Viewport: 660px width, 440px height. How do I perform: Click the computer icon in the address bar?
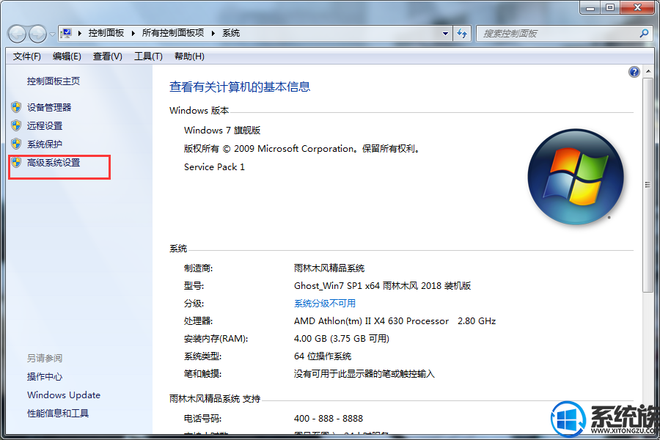(x=67, y=33)
